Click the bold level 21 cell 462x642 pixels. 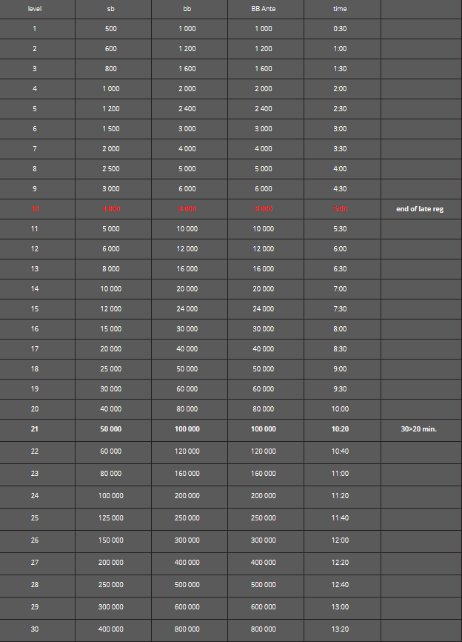click(x=34, y=429)
